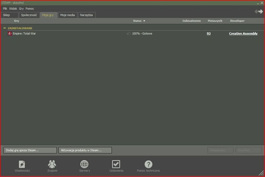The width and height of the screenshot is (265, 177).
Task: Click the disabled Właściwości button
Action: [x=220, y=150]
